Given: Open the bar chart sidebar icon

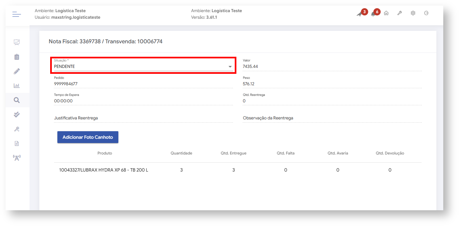Looking at the screenshot, I should (17, 86).
